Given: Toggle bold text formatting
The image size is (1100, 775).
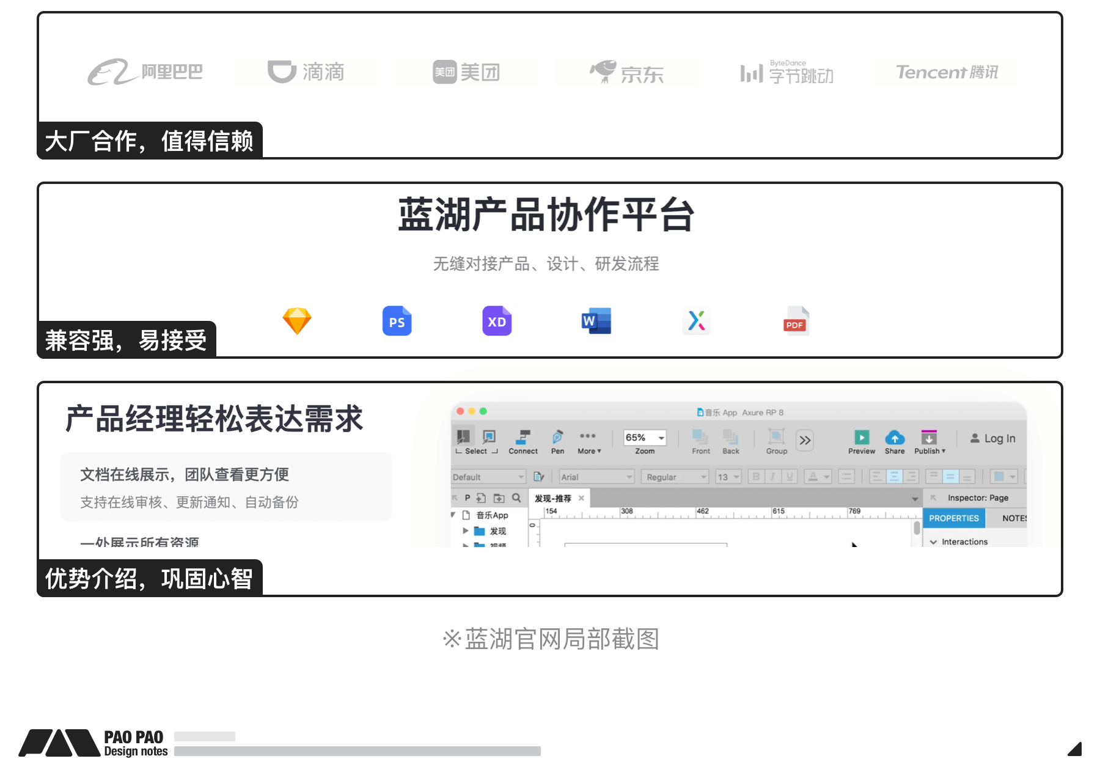Looking at the screenshot, I should point(756,477).
